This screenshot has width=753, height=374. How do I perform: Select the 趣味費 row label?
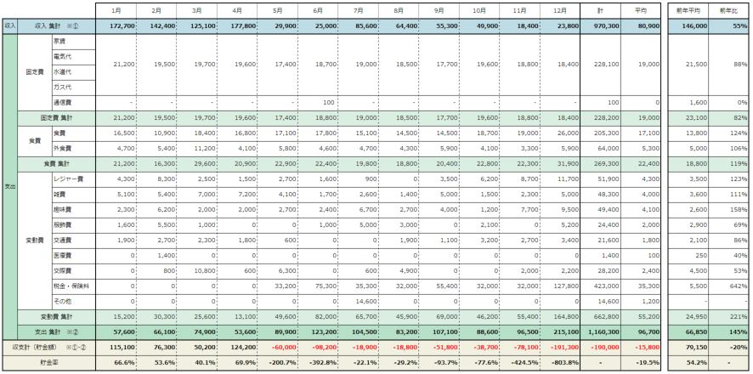pos(73,210)
